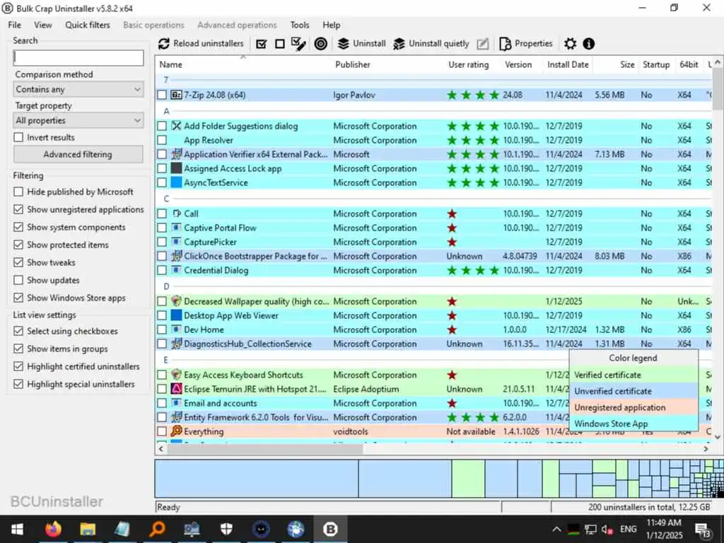Click the Add Folder Suggestions dialog icon
Image resolution: width=724 pixels, height=543 pixels.
coord(176,126)
